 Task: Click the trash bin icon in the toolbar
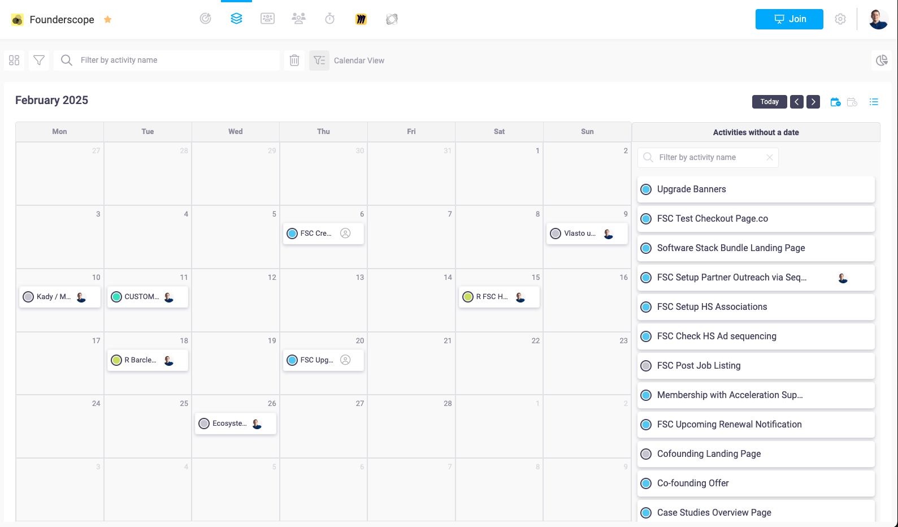pyautogui.click(x=294, y=60)
